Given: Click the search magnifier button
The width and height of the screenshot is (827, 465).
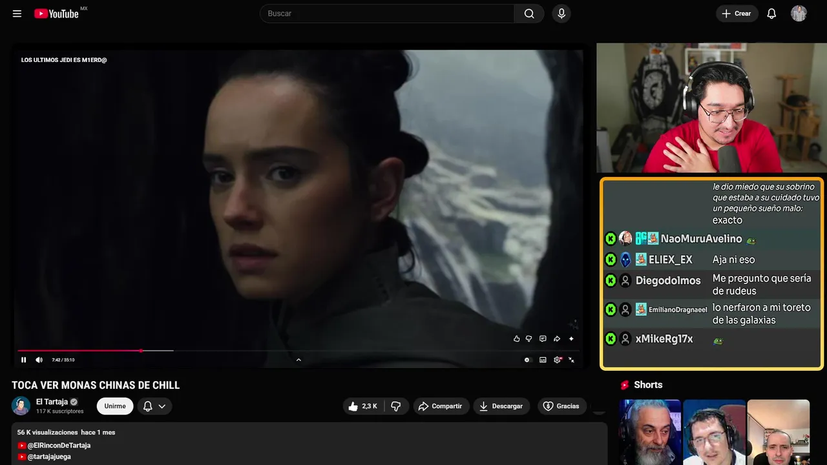Looking at the screenshot, I should [x=529, y=14].
